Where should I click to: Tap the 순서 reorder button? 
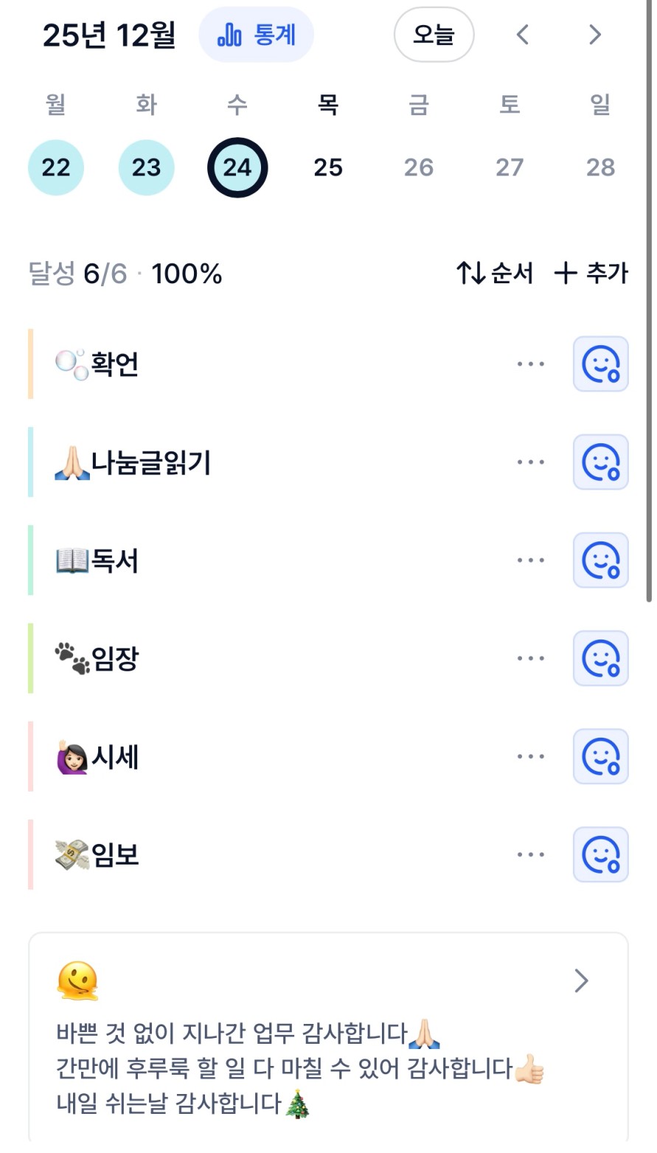click(494, 274)
